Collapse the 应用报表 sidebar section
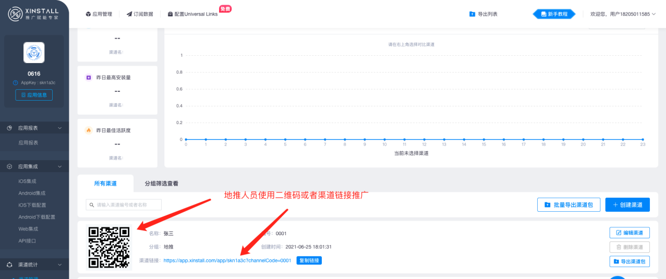Screen dimensions: 666x279 point(34,128)
